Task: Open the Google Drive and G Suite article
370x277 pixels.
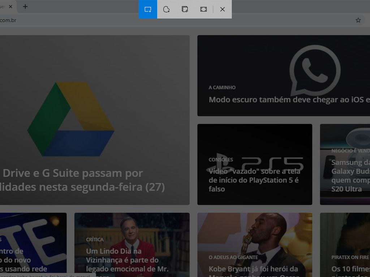Action: coord(94,120)
